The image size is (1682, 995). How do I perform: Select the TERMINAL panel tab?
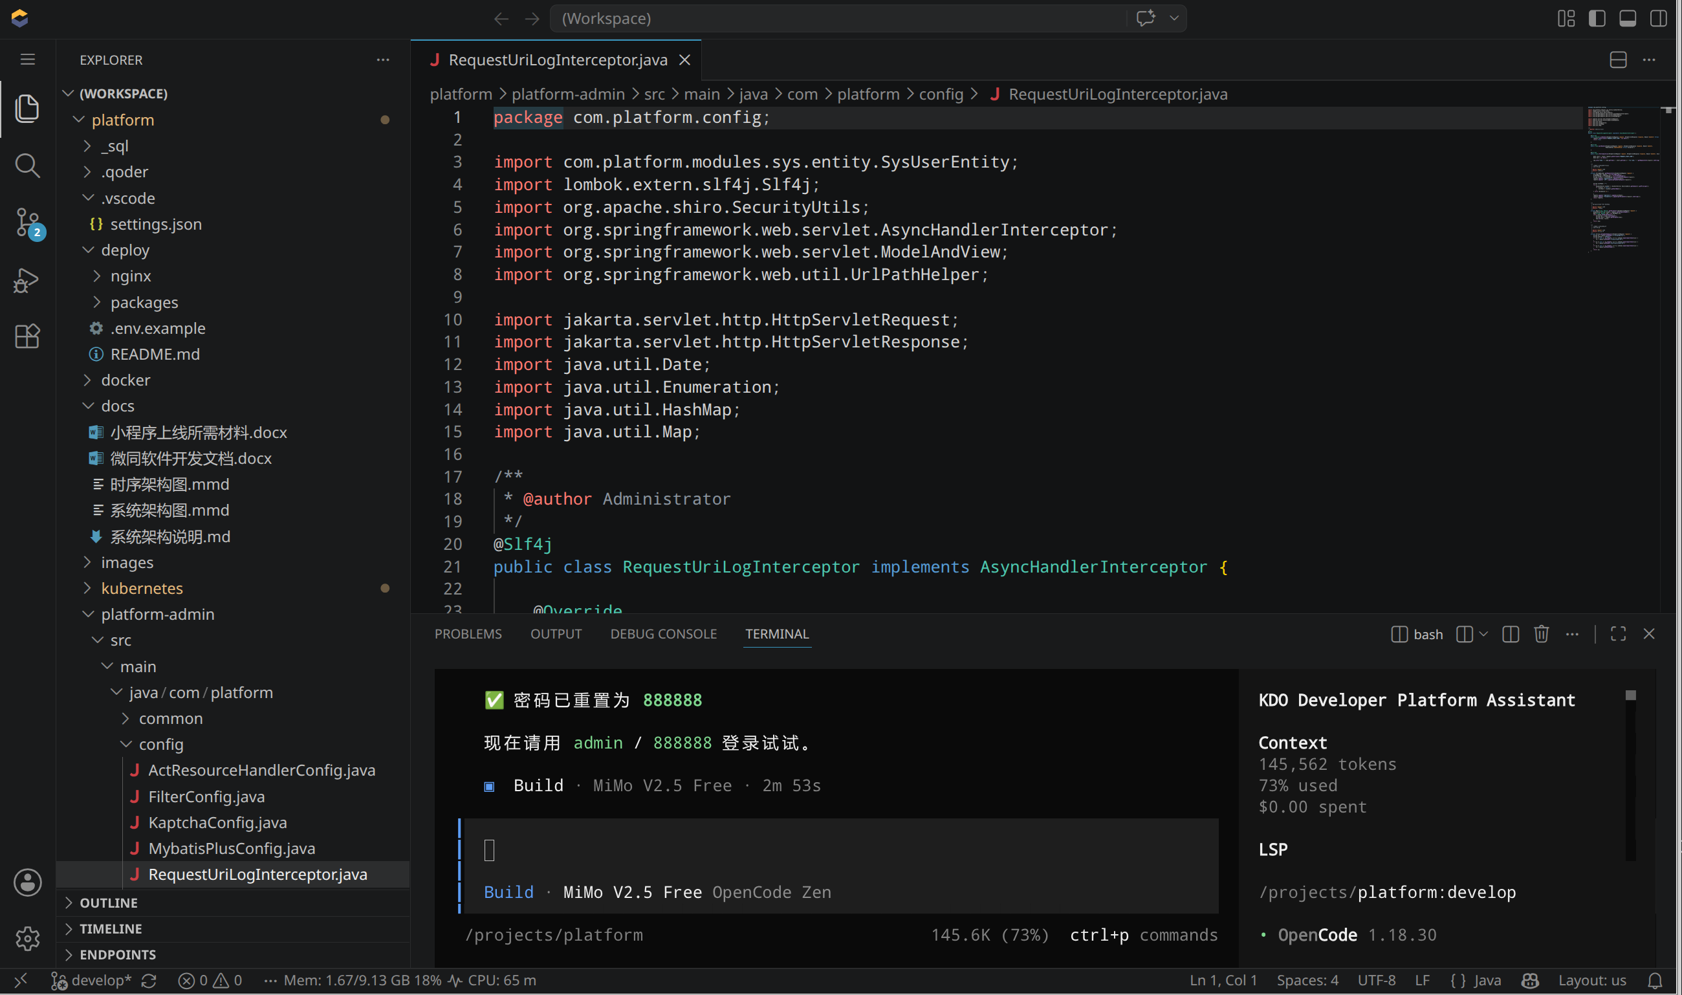(777, 633)
